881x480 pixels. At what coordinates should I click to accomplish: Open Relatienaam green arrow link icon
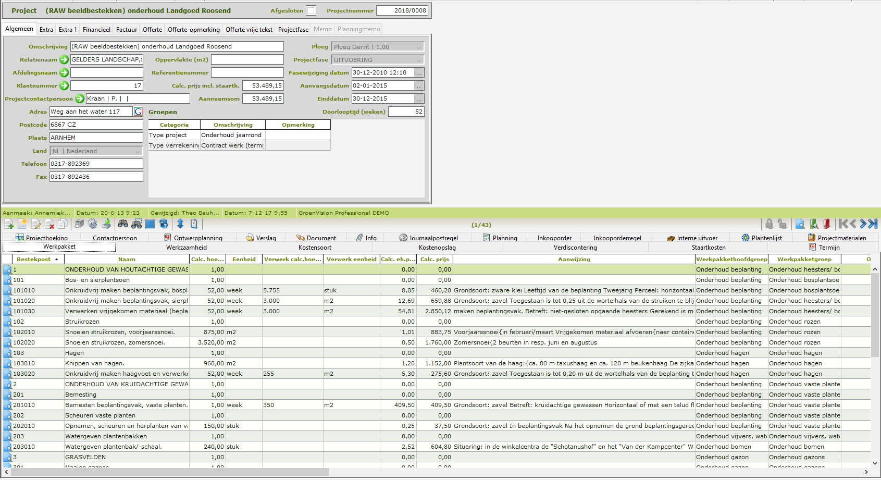pyautogui.click(x=64, y=59)
